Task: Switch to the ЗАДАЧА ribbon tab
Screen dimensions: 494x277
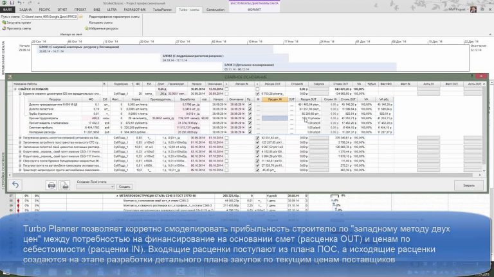Action: [26, 10]
